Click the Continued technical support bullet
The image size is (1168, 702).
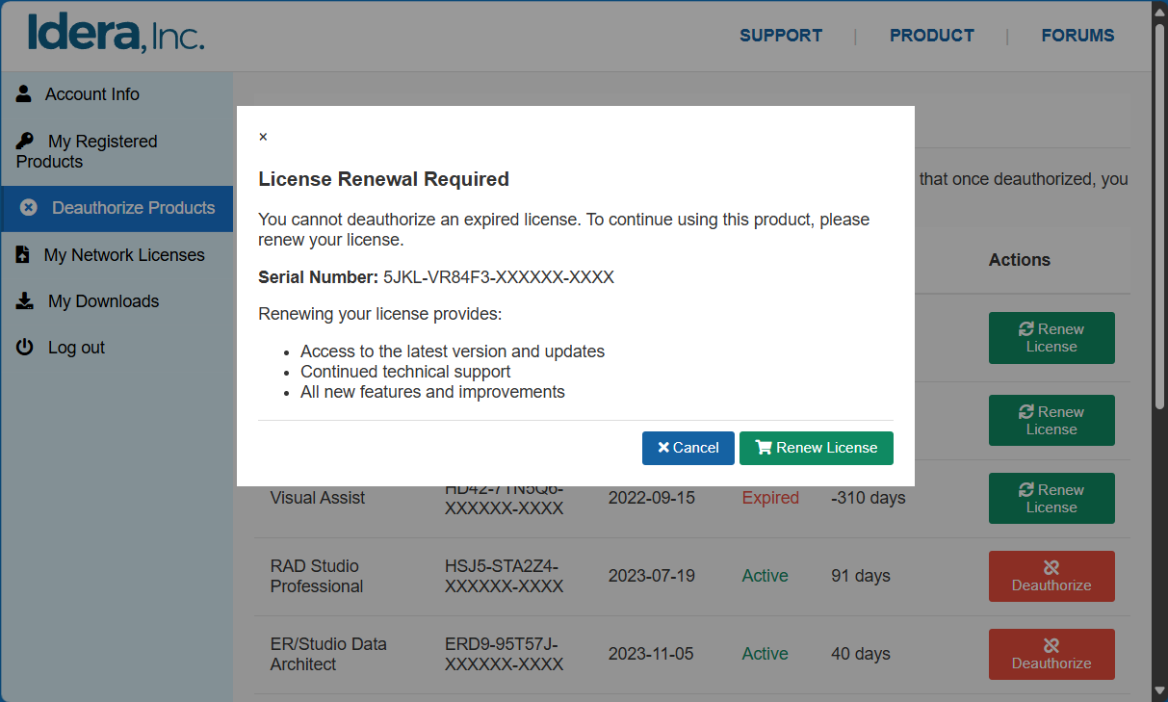[x=405, y=372]
